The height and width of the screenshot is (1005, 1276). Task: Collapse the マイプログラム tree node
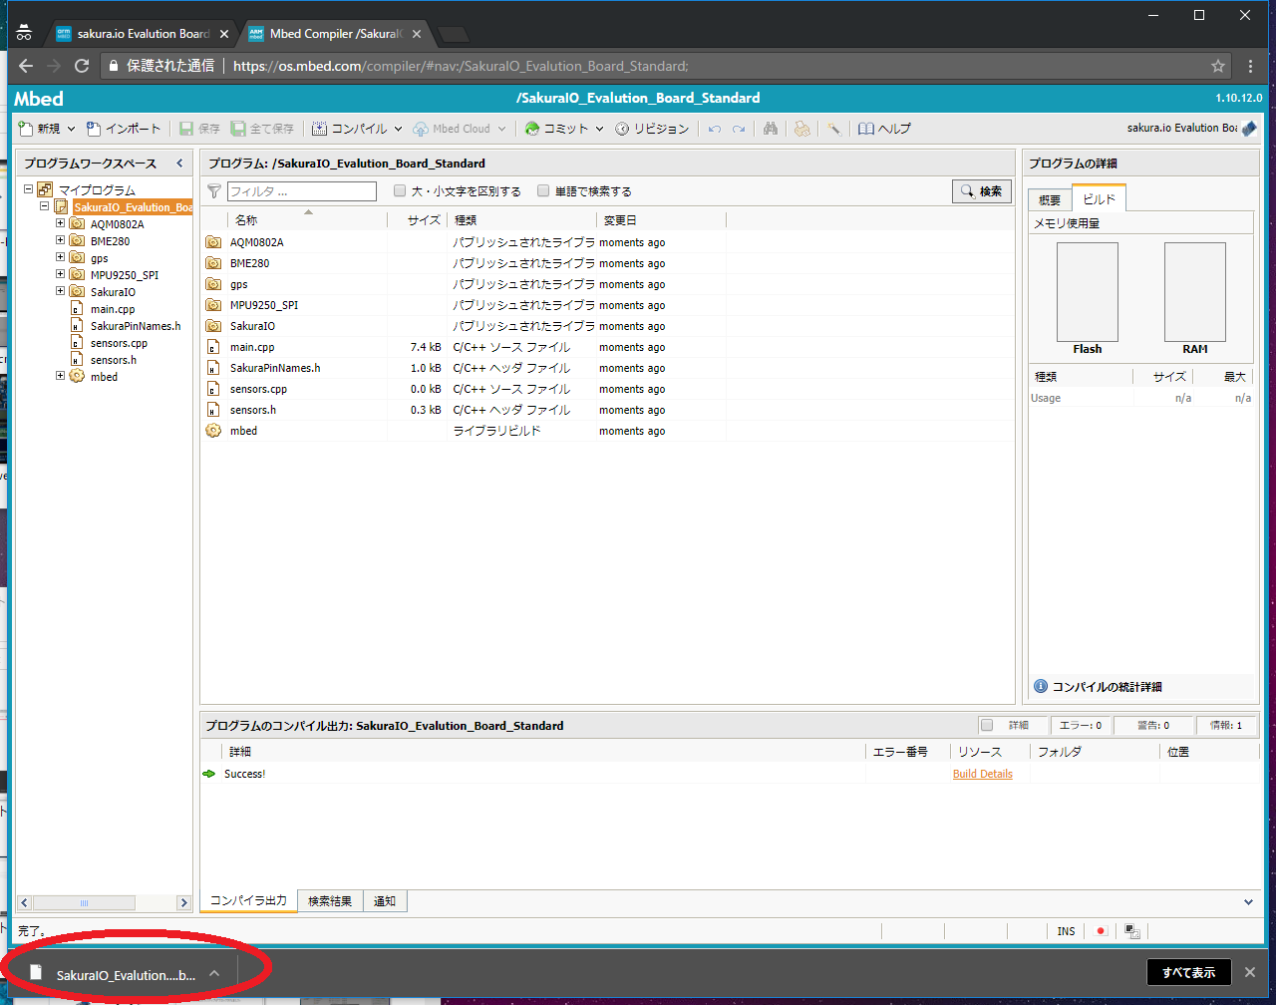[x=29, y=189]
